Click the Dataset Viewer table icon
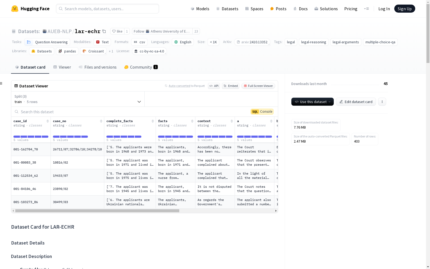The width and height of the screenshot is (430, 269). 16,86
